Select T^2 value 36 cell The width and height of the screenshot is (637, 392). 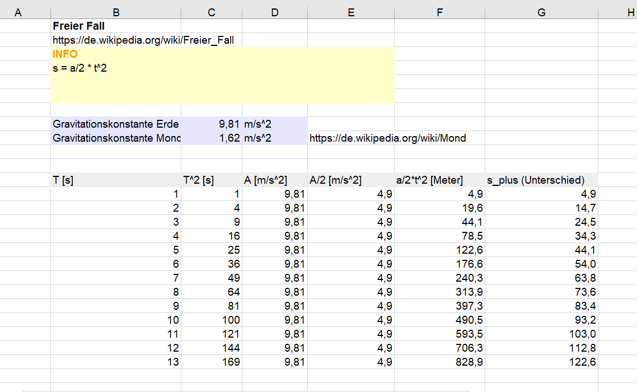tap(211, 264)
